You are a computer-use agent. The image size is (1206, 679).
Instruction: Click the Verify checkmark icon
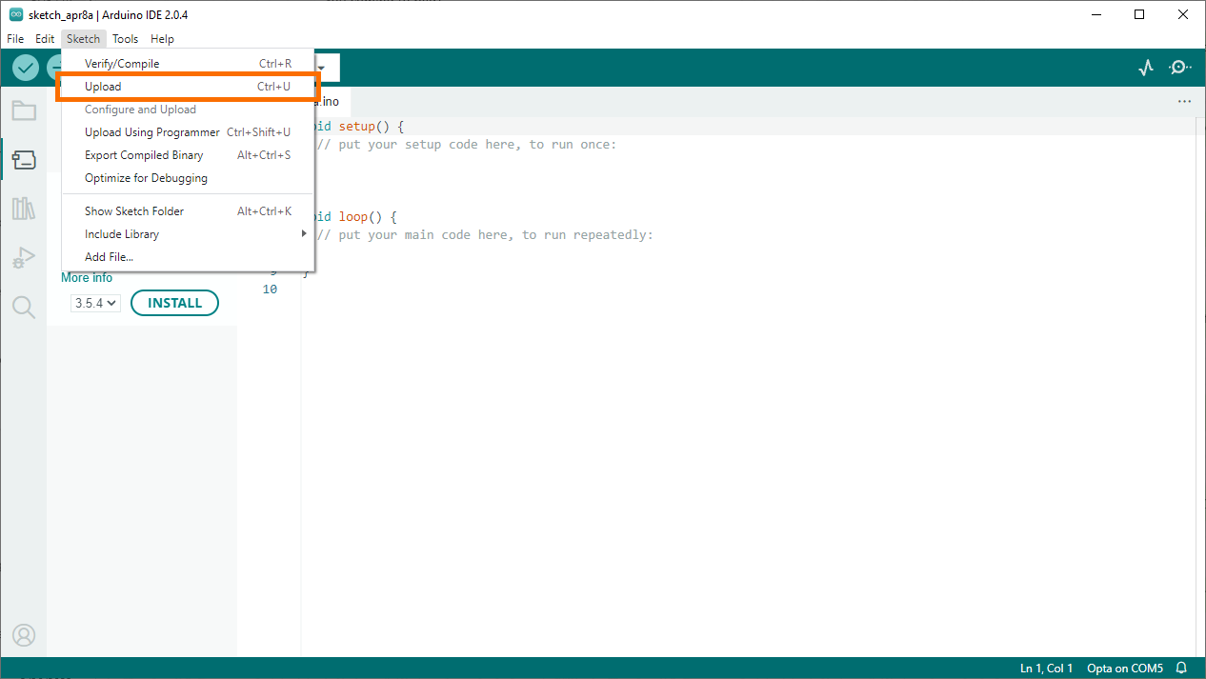tap(25, 68)
